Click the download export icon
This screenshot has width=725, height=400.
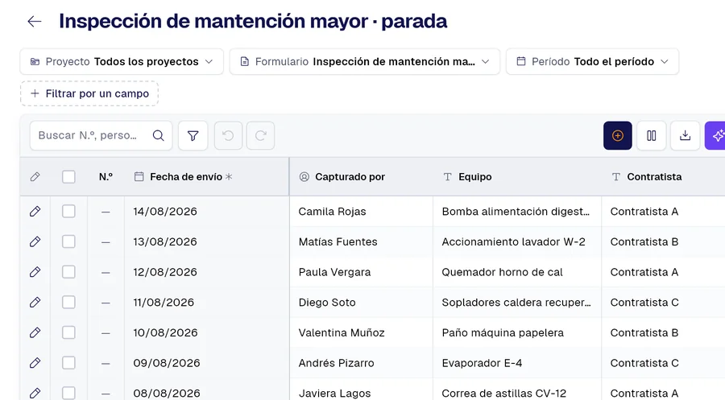(x=686, y=135)
